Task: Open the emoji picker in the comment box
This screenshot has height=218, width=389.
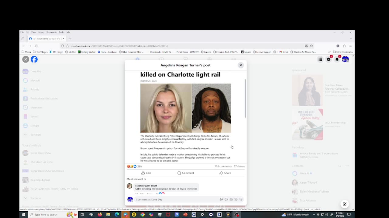Action: 226,200
